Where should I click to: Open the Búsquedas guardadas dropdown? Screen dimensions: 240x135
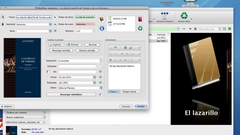[219, 29]
